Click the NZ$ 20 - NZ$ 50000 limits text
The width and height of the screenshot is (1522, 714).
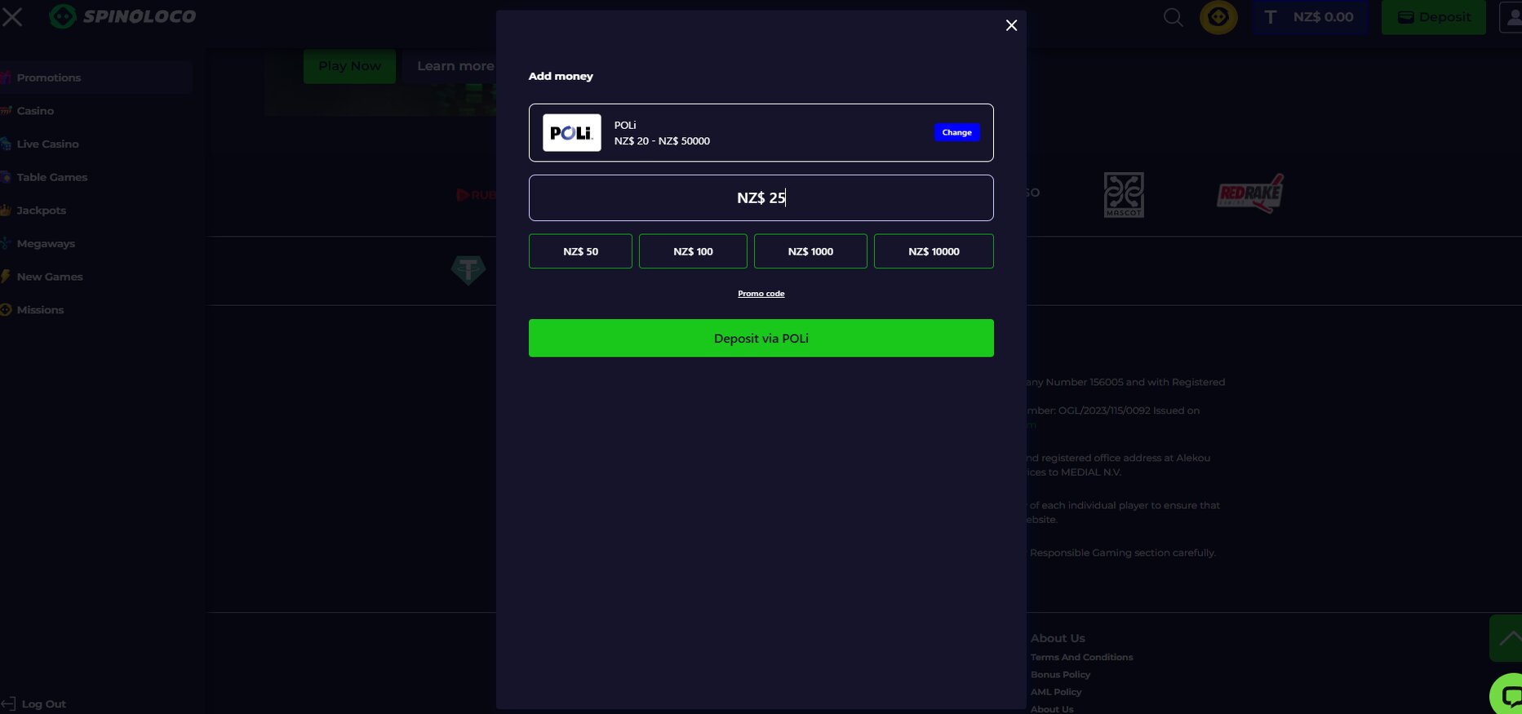[x=662, y=141]
